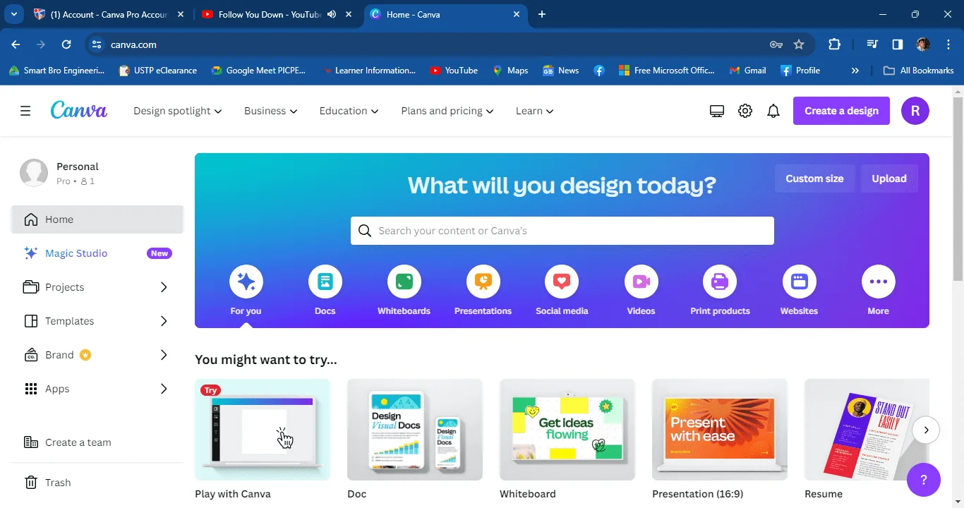Open the browser side panel icon
Screen dimensions: 964x508
pos(898,44)
